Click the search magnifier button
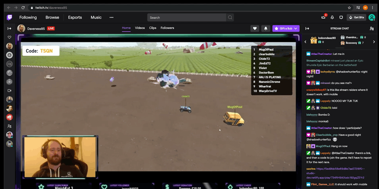379x189 pixels. click(230, 17)
